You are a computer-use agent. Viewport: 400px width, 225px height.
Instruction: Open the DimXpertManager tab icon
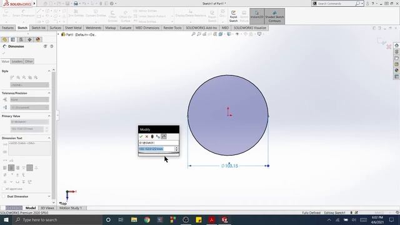tap(29, 39)
